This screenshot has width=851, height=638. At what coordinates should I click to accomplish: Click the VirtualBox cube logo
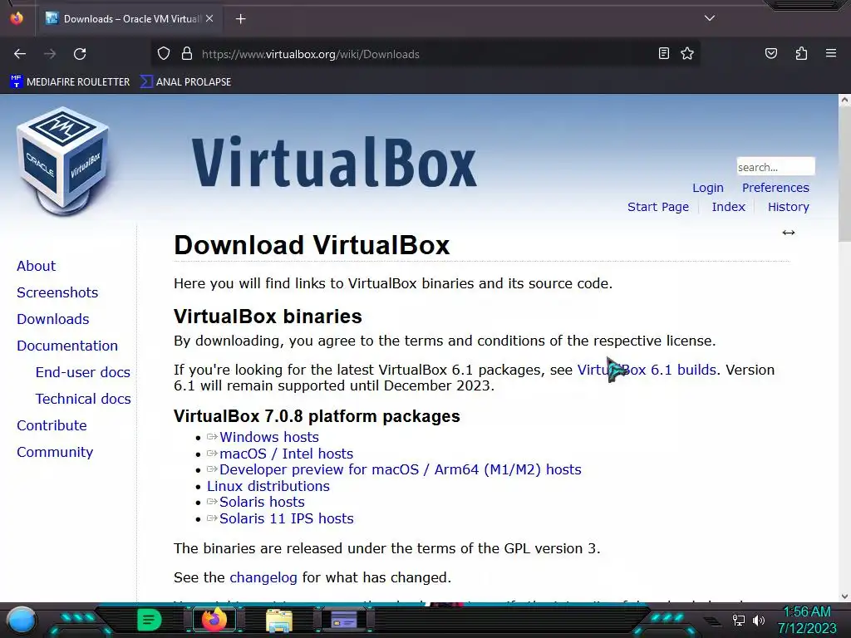63,160
